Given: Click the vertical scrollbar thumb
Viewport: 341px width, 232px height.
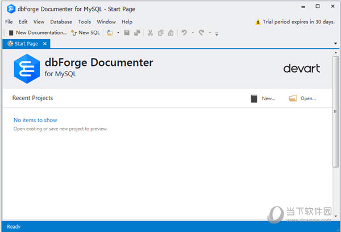Looking at the screenshot, I should click(x=335, y=111).
